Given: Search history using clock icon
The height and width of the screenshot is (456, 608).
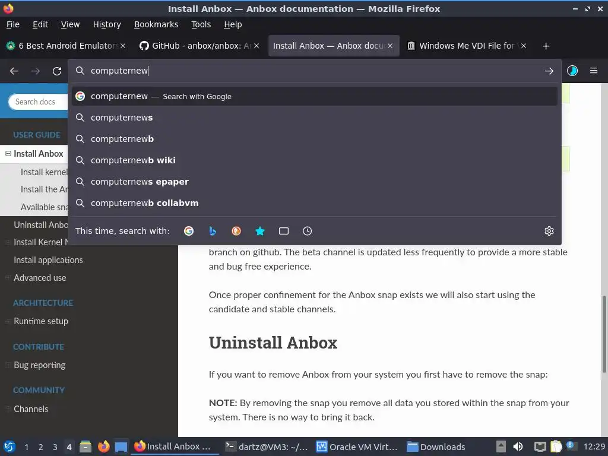Looking at the screenshot, I should [307, 231].
